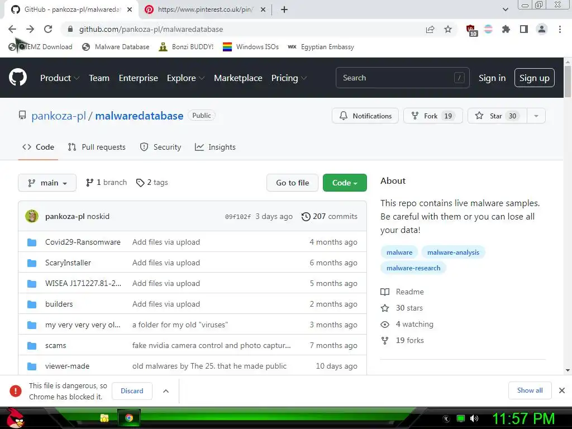Click the striped flag extension icon

coord(488,29)
